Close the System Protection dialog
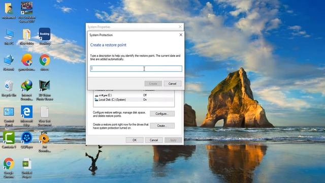The height and width of the screenshot is (183, 325). coord(181,35)
